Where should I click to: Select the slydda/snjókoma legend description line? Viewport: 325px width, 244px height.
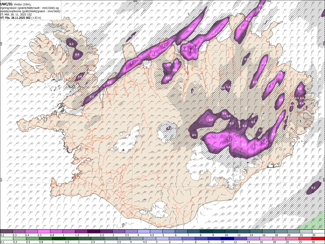(x=30, y=11)
